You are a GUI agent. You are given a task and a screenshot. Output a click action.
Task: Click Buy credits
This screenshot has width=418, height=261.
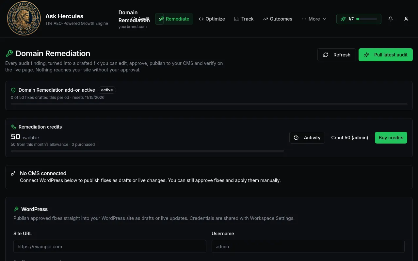click(391, 138)
